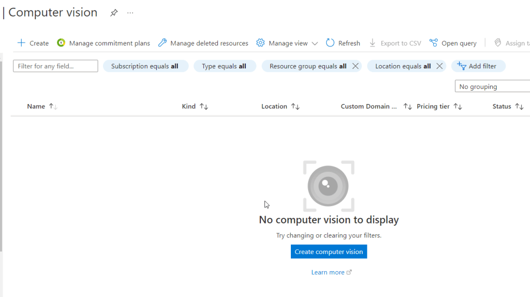
Task: Open the ellipsis more options menu
Action: tap(130, 13)
